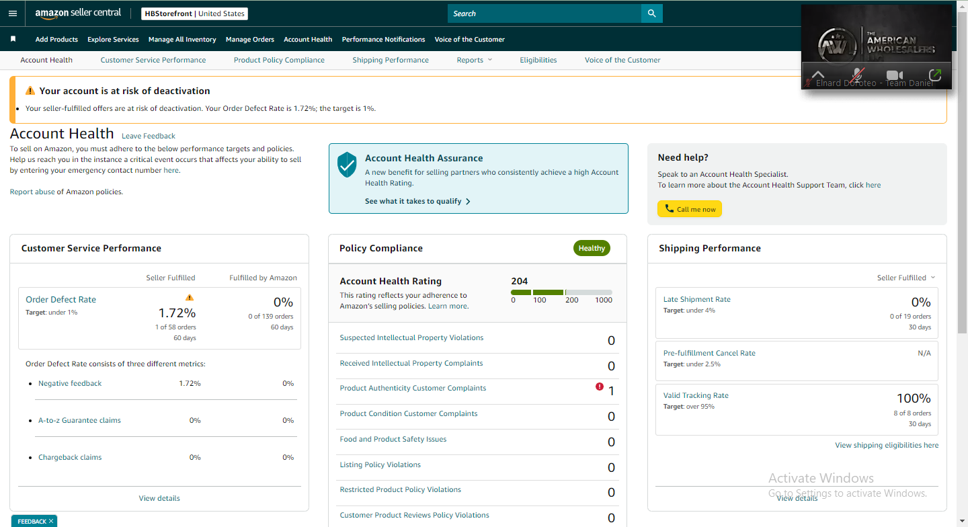Open Customer Product Reviews Policy Violations
The image size is (968, 527).
415,515
